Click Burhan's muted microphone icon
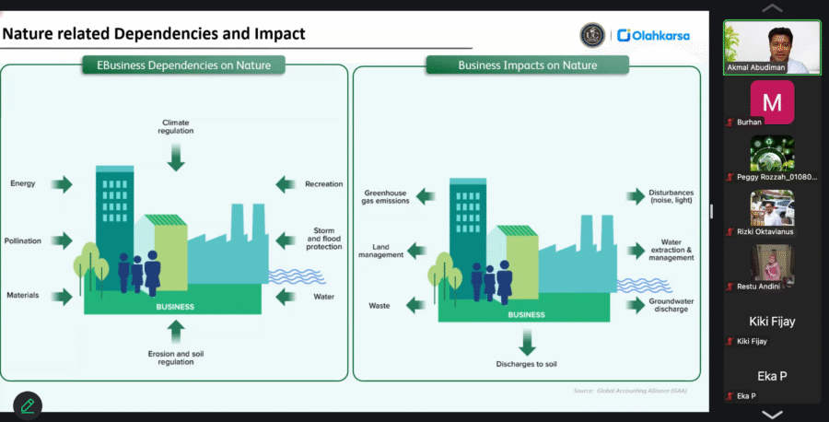 730,122
